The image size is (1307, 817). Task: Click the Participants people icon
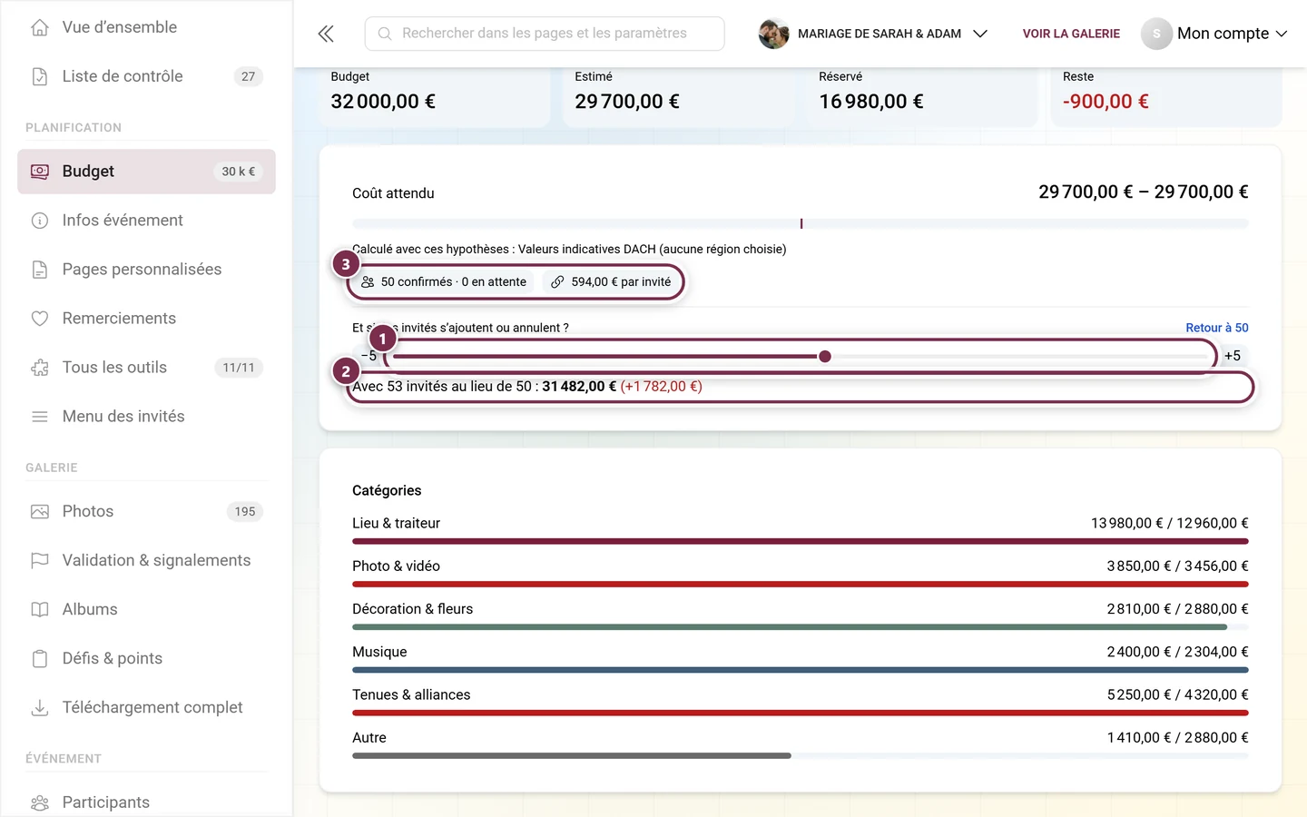point(40,802)
